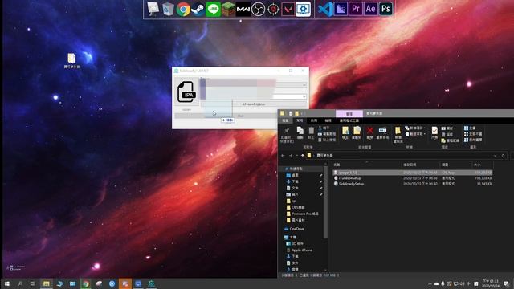Click the IPA file icon in Sideloadly
The image size is (514, 289).
click(186, 92)
